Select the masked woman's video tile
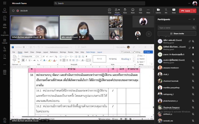Screen dimensions: 199x124 click(x=84, y=28)
